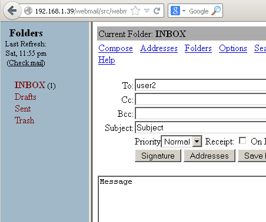Open the Addresses menu link

(159, 48)
